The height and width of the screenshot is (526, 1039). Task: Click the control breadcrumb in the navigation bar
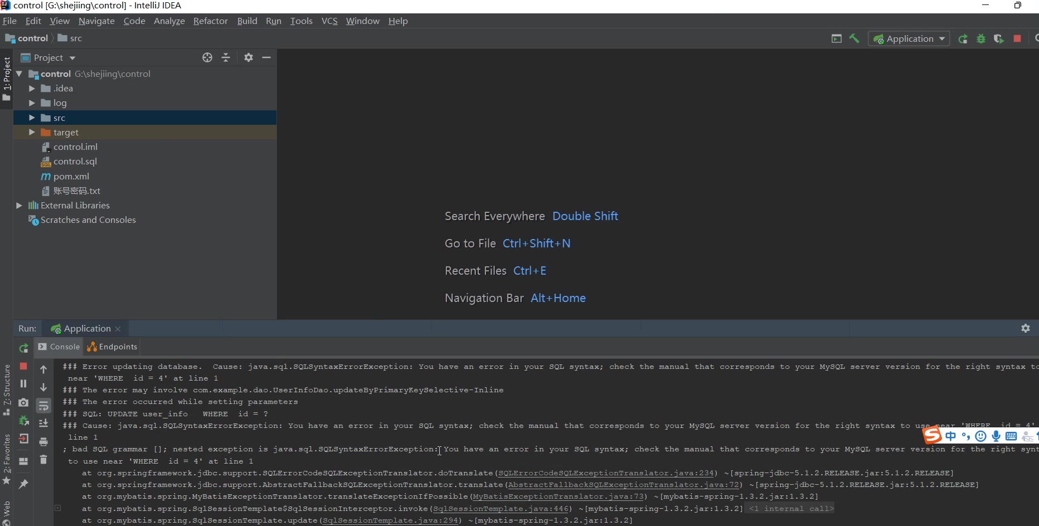pos(27,38)
